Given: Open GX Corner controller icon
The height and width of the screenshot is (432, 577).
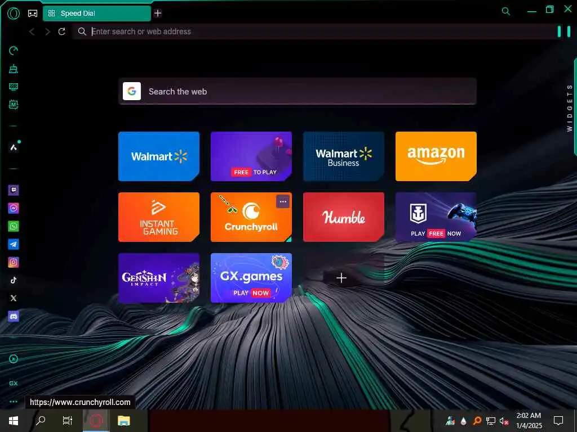Looking at the screenshot, I should pos(33,13).
